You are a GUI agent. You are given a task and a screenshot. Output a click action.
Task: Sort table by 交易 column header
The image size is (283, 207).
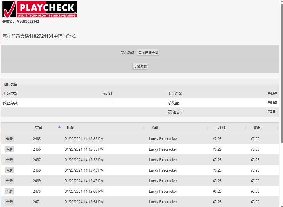(x=38, y=128)
